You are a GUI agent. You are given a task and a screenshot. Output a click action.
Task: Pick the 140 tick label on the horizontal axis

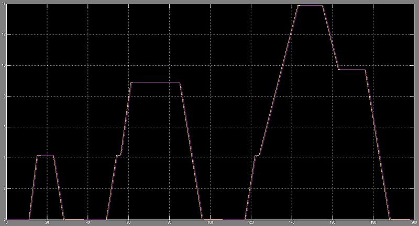(291, 222)
